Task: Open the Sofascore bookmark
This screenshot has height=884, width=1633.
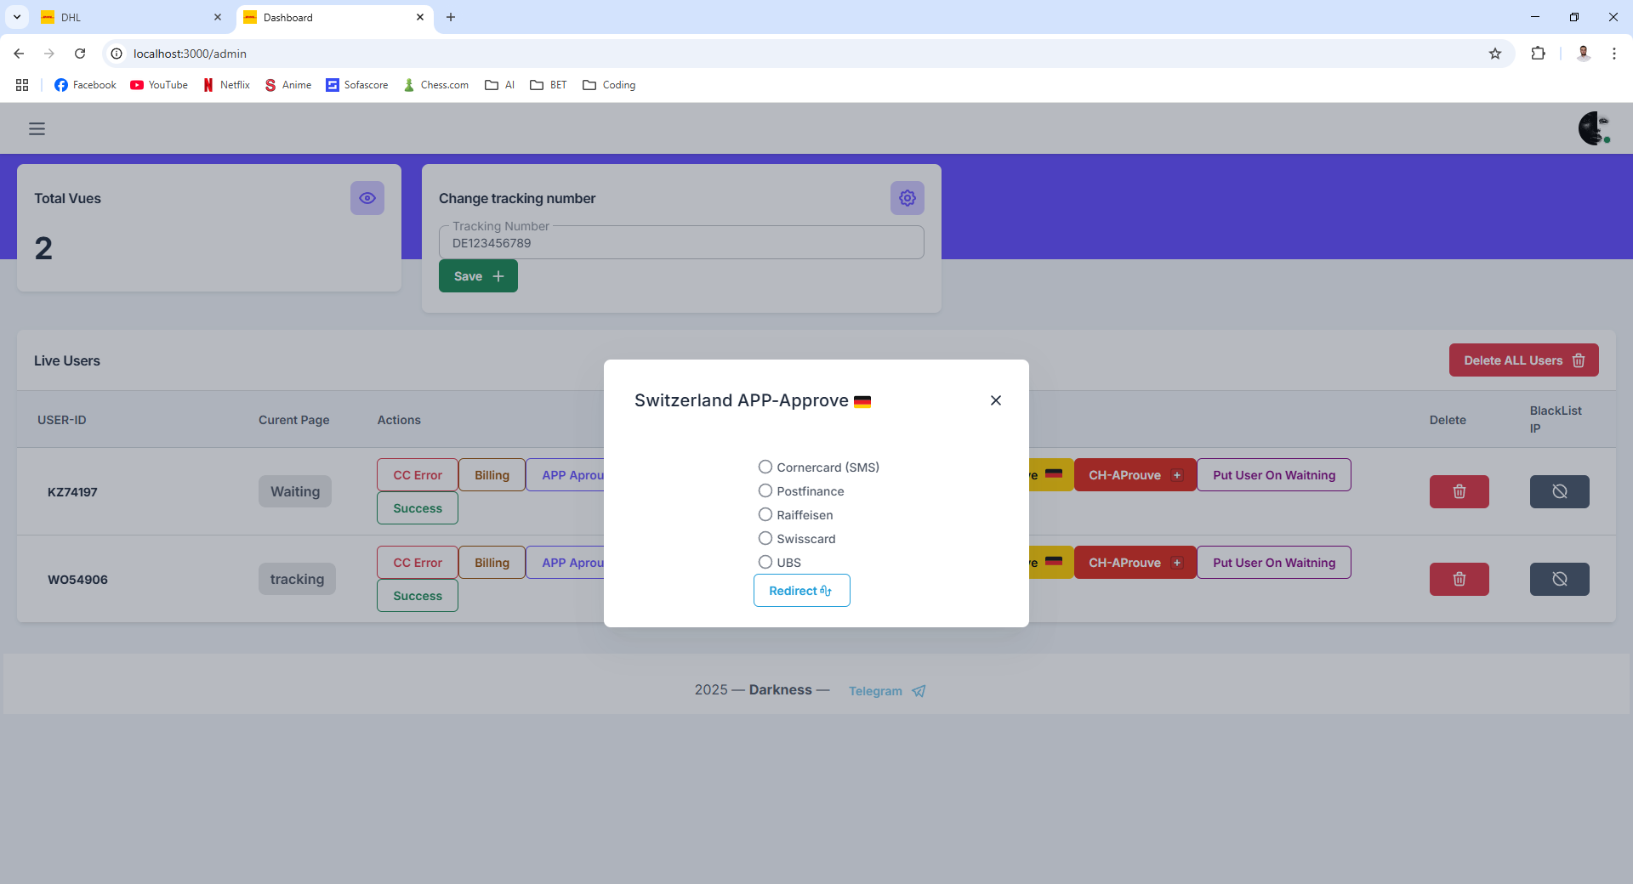Action: pyautogui.click(x=357, y=85)
